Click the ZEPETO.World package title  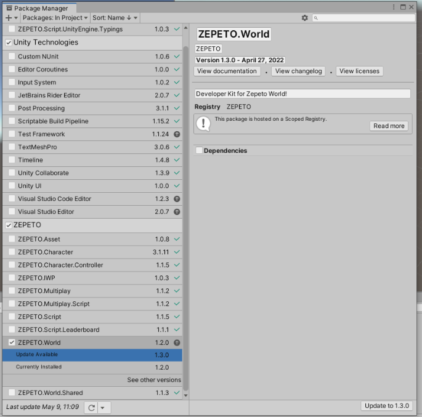pos(233,34)
